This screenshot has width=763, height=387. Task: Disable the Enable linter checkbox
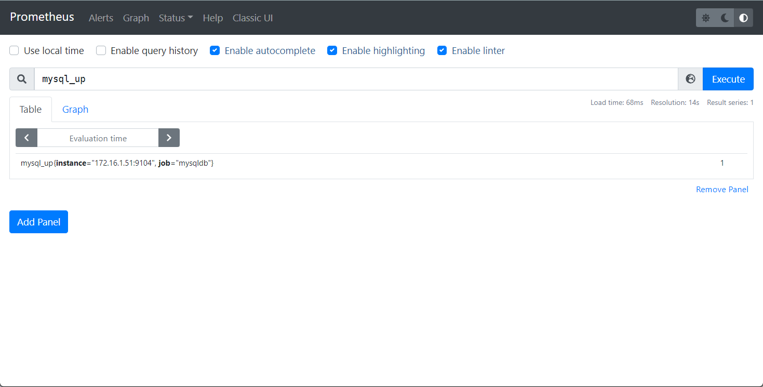point(442,50)
